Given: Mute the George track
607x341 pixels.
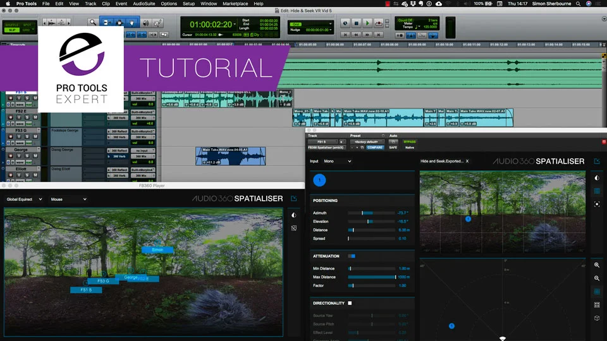Looking at the screenshot, I should click(x=35, y=156).
